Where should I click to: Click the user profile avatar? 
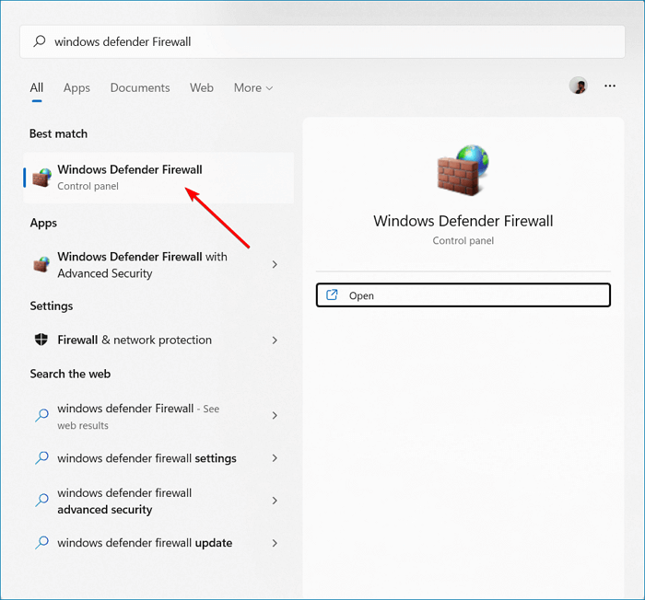(x=578, y=86)
